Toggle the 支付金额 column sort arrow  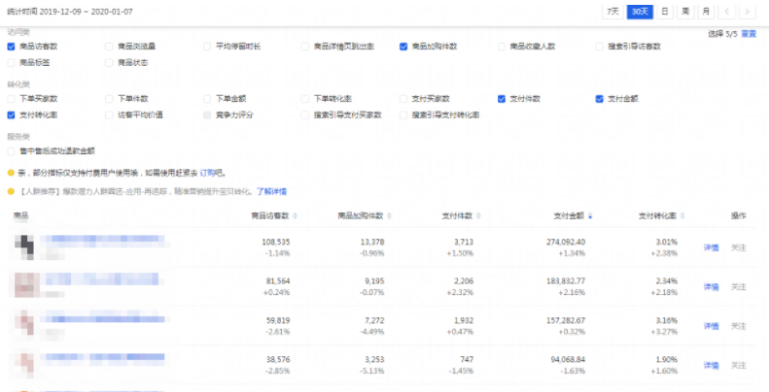(590, 215)
